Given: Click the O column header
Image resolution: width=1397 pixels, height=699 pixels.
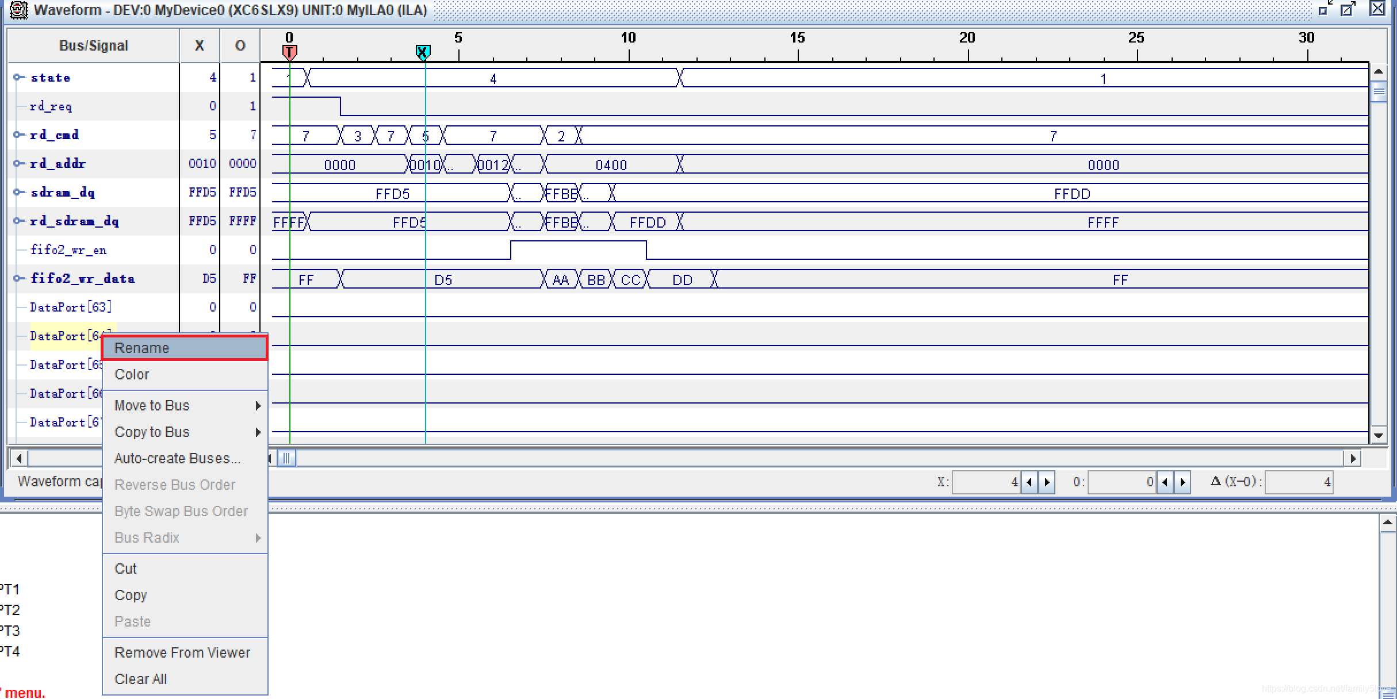Looking at the screenshot, I should pyautogui.click(x=240, y=45).
